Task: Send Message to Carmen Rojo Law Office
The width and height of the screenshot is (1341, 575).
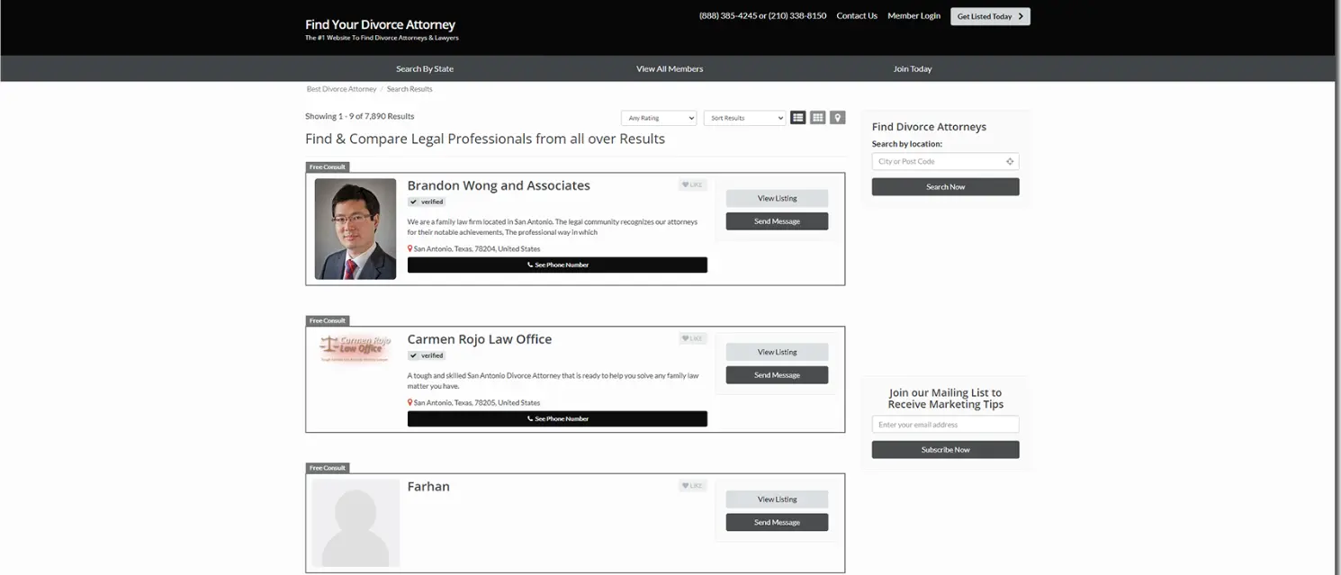Action: 777,375
